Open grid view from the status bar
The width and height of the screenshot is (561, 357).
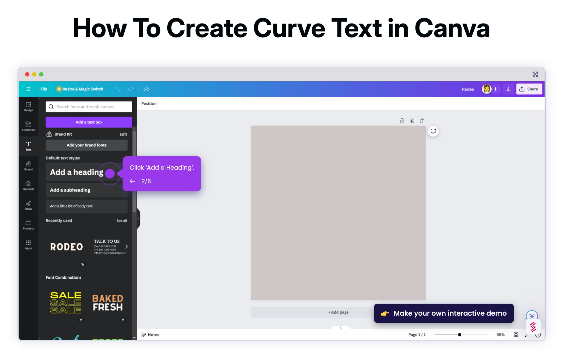pos(516,334)
